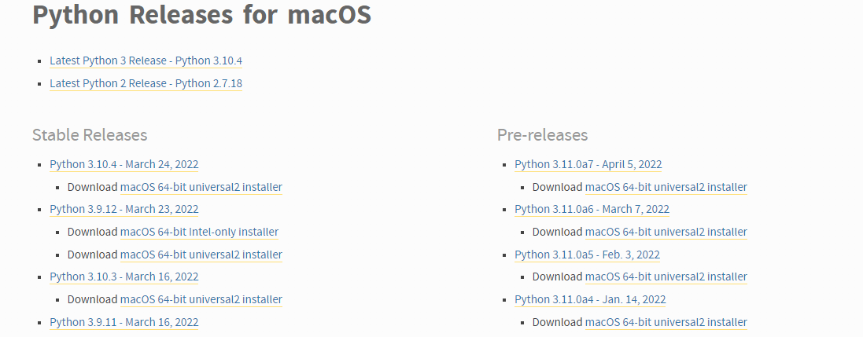The height and width of the screenshot is (337, 863).
Task: Download universal2 installer for Python 3.11.0a5
Action: click(x=666, y=277)
